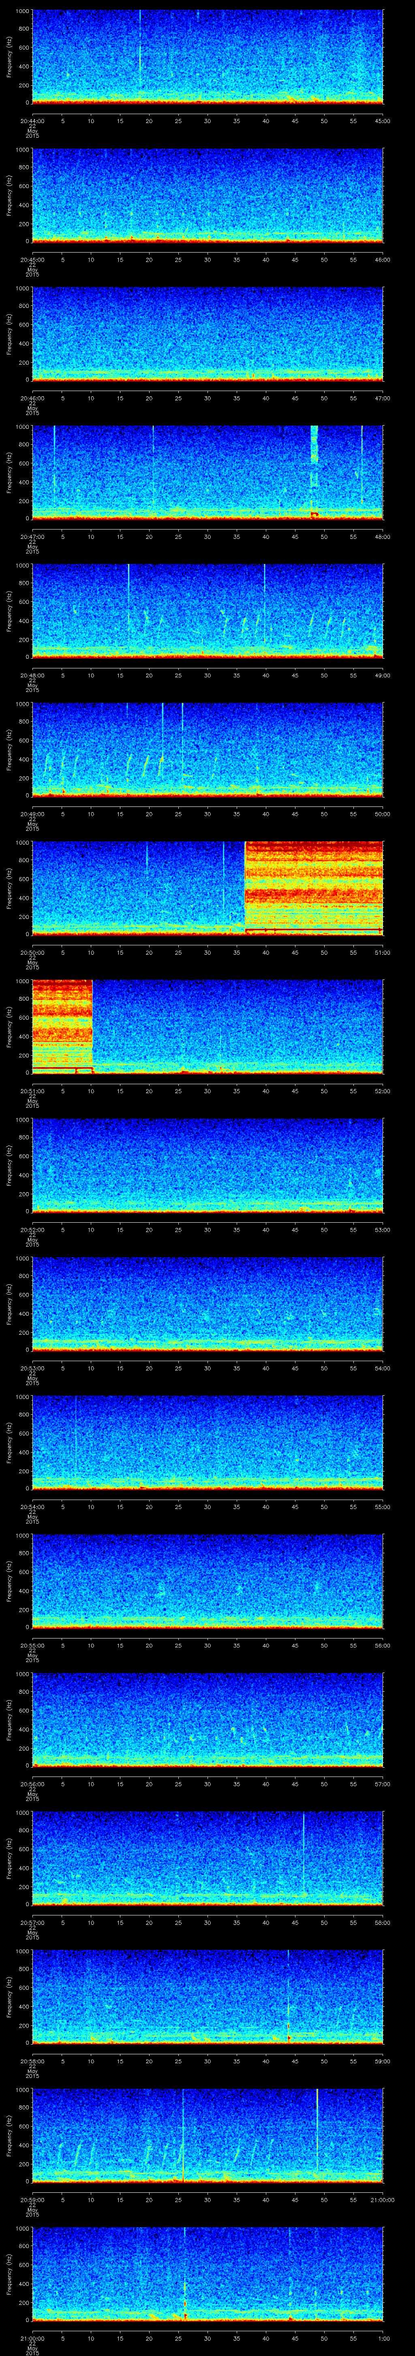Click the 15-second tick label under the 20:56:00 spectrogram

(x=120, y=1783)
